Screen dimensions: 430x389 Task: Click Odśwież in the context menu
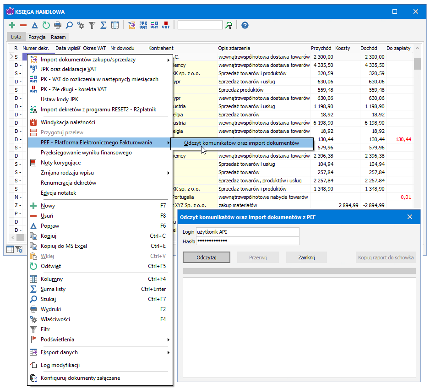coord(100,266)
